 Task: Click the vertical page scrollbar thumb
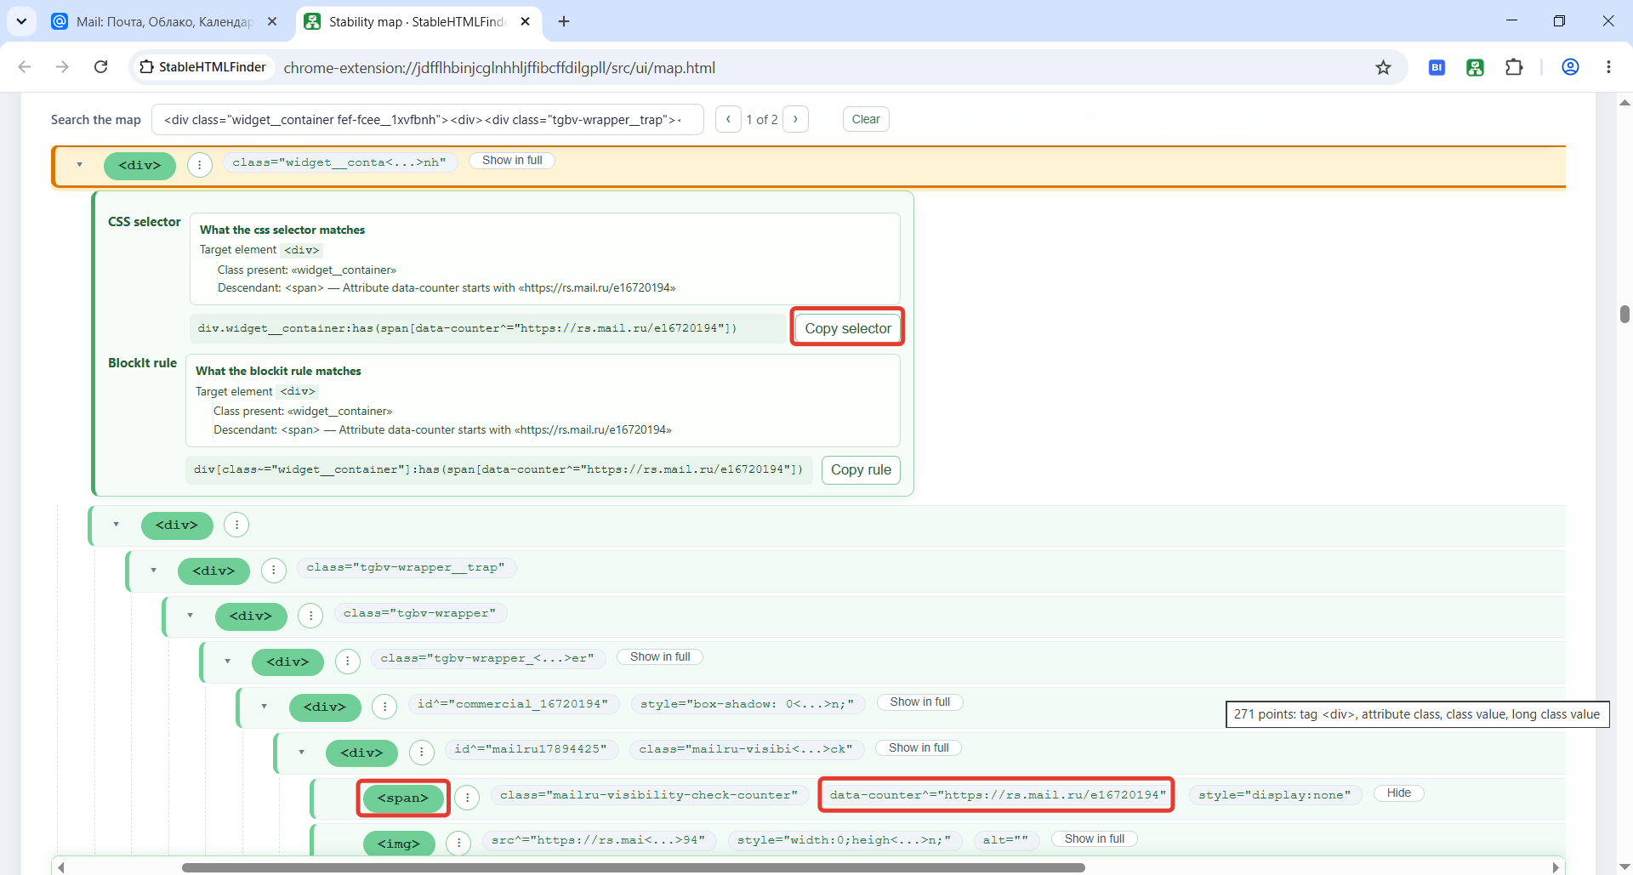click(x=1624, y=314)
